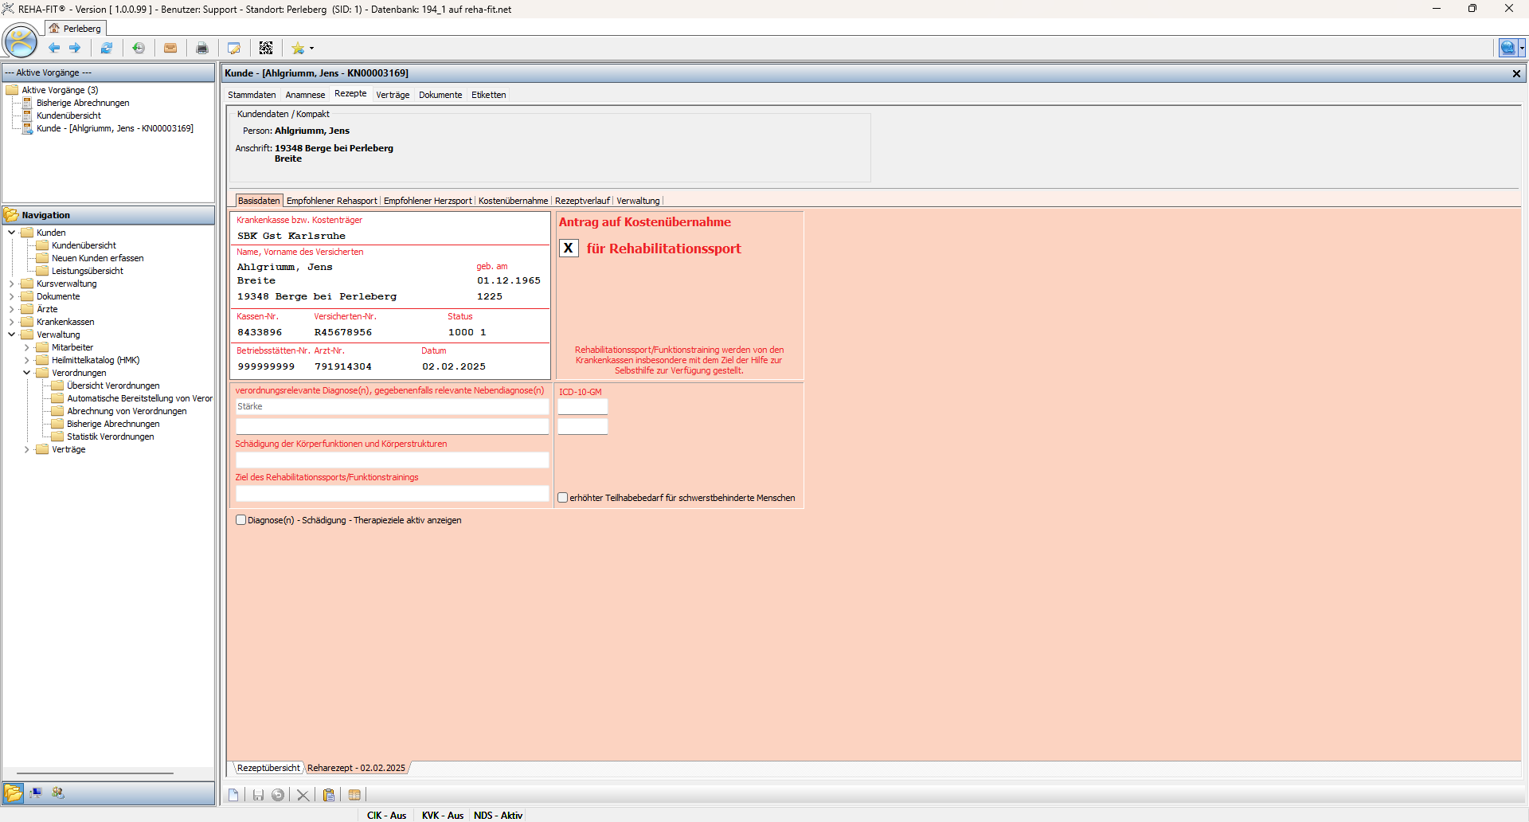Open Statistik Verordnungen tree item
The image size is (1529, 822).
click(110, 436)
